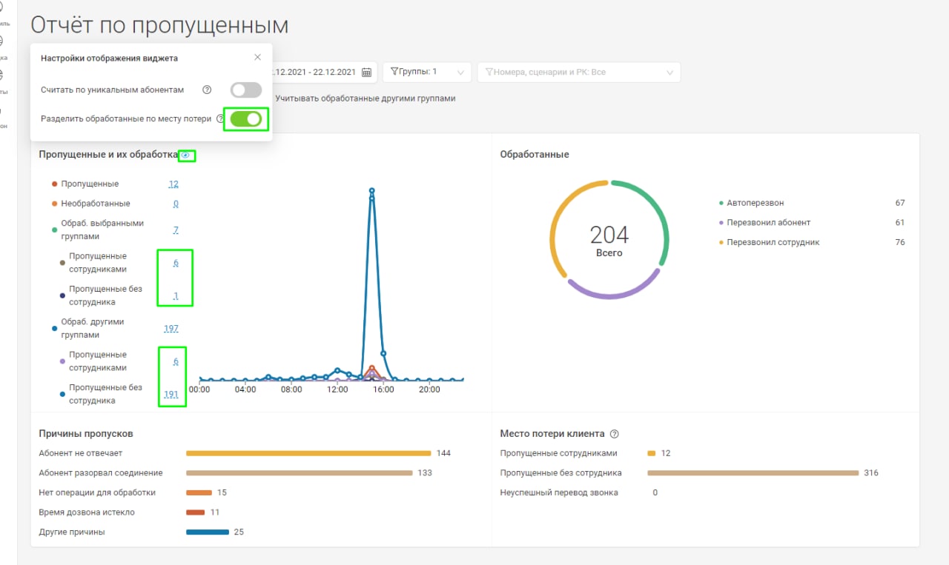Click the '204 Всего' center of the donut
The image size is (949, 565).
click(609, 241)
